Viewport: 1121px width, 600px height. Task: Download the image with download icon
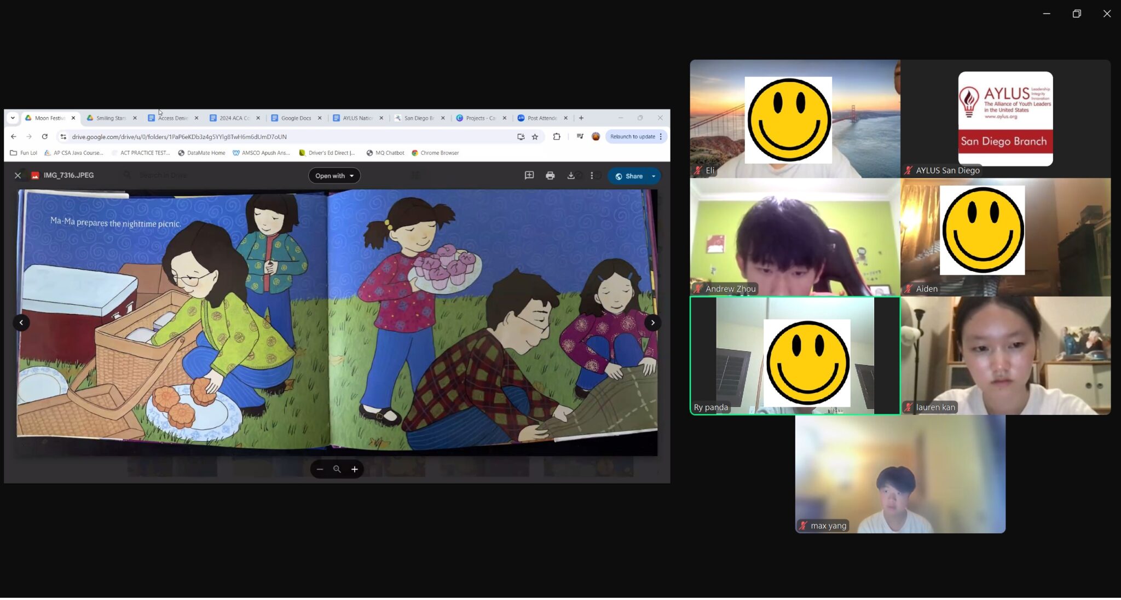[x=571, y=176]
